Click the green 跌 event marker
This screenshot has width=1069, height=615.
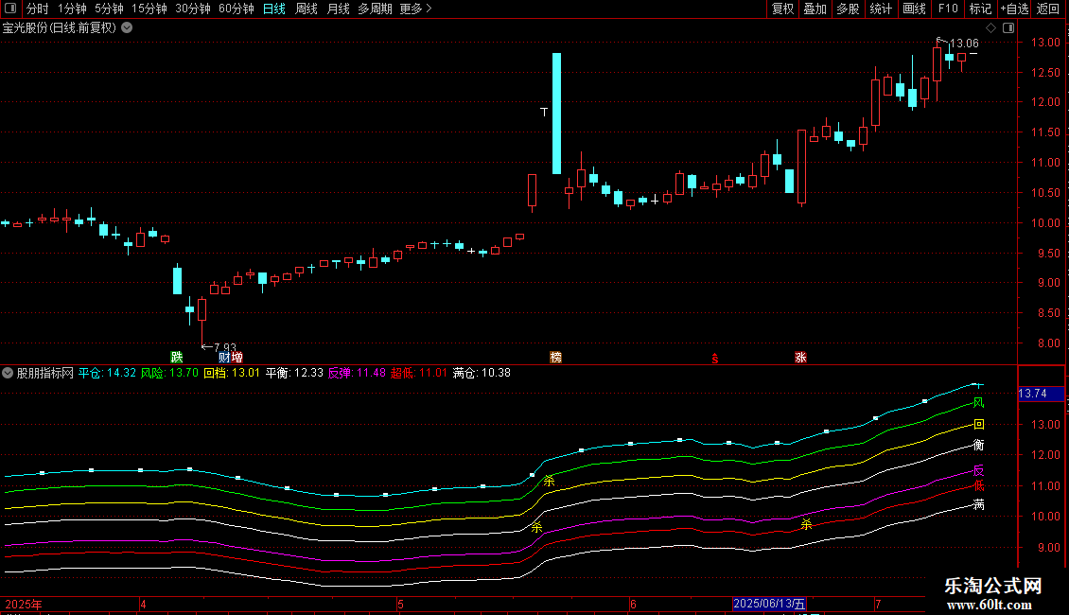177,358
